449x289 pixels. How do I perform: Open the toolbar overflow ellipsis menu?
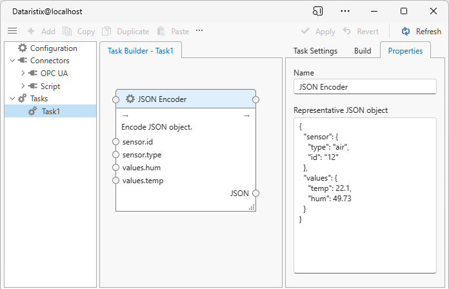199,31
